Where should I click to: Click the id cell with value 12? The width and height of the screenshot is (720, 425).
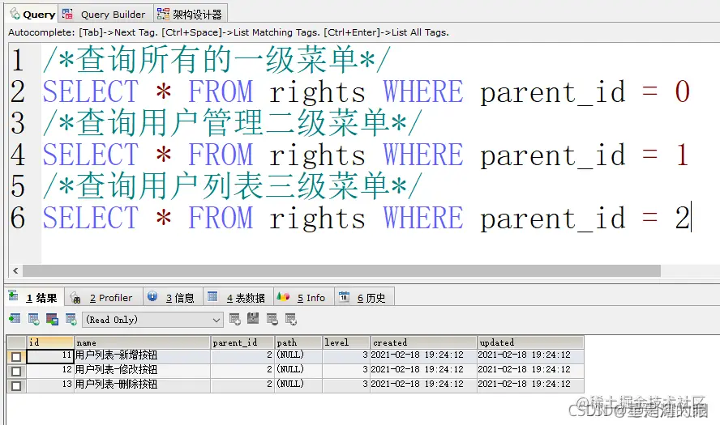pos(50,371)
